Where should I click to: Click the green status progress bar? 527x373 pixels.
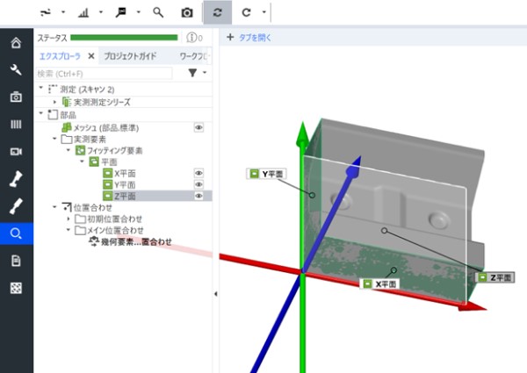click(x=123, y=38)
